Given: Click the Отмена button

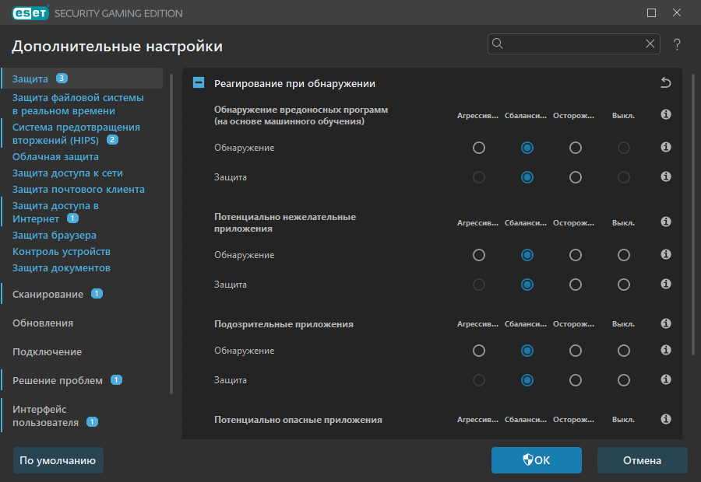Looking at the screenshot, I should tap(643, 460).
